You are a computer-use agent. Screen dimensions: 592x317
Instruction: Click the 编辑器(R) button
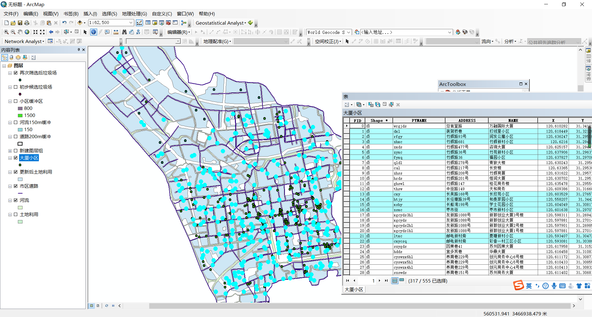coord(179,32)
